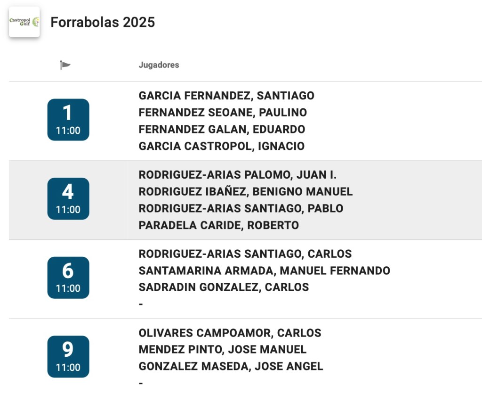Viewport: 482px width, 394px height.
Task: Click player Garcia Fernandez, Santiago
Action: click(x=226, y=96)
